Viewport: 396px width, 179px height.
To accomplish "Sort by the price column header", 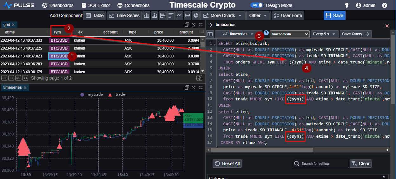I will (159, 32).
